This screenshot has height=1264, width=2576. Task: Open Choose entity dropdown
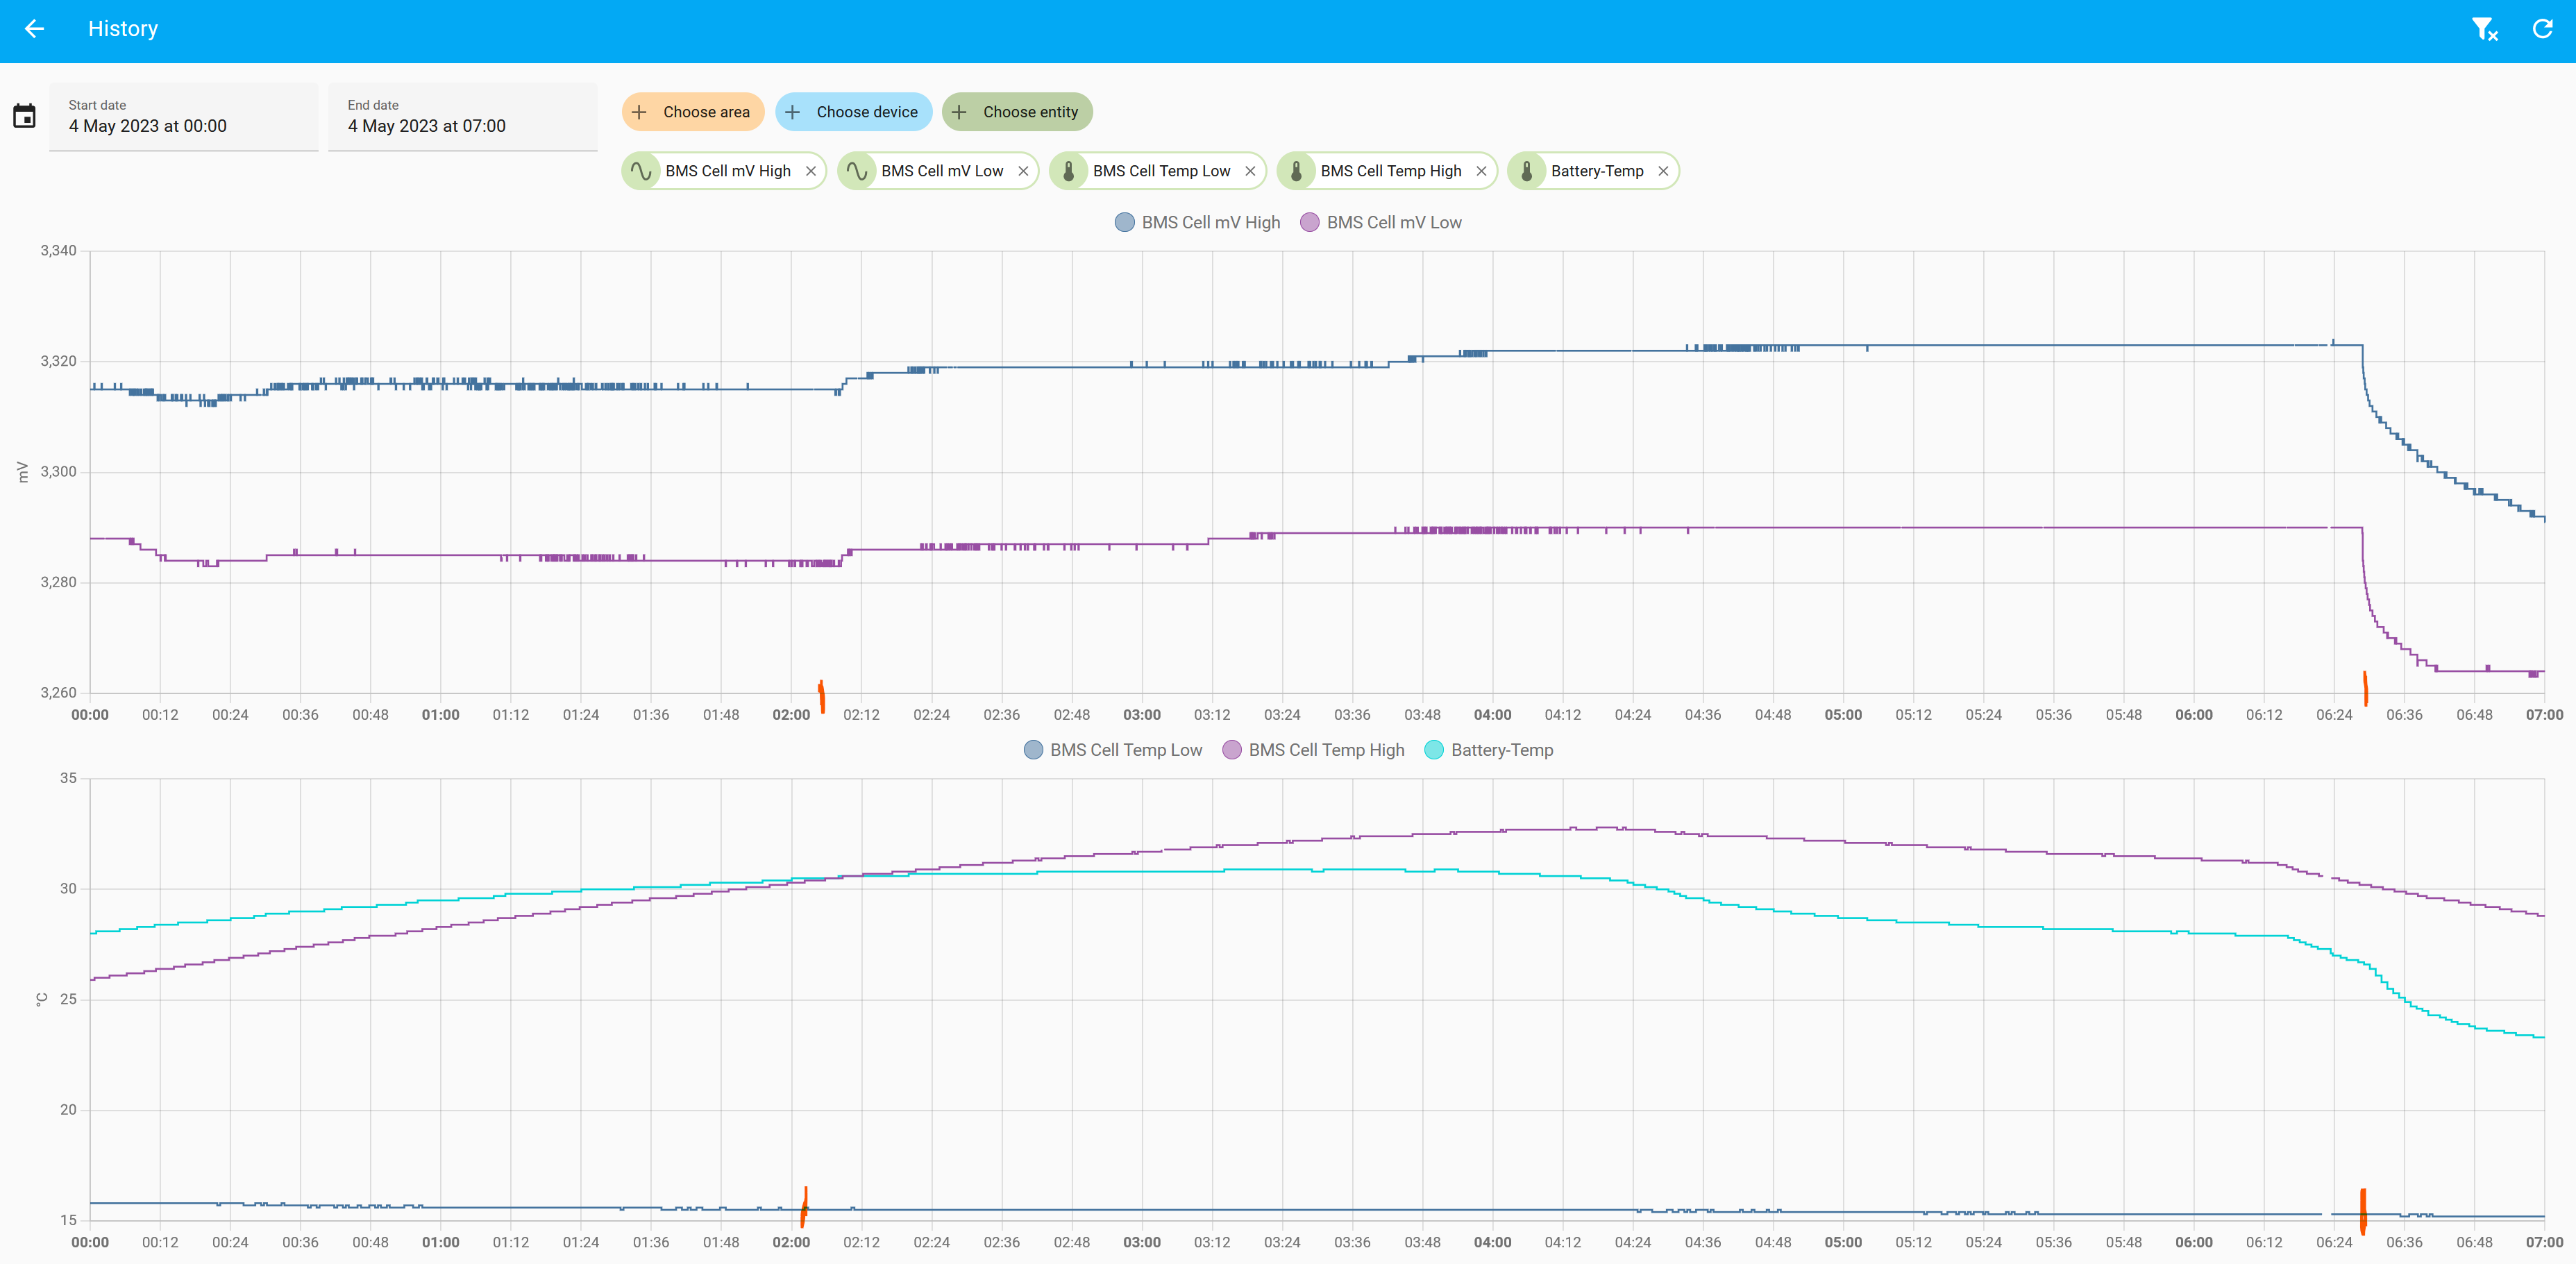1017,112
